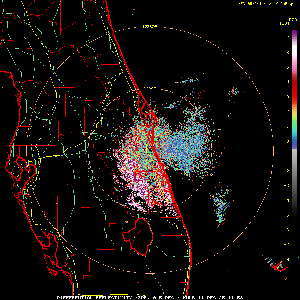Click the -7 dB scale value
This screenshot has width=300, height=300.
286,245
